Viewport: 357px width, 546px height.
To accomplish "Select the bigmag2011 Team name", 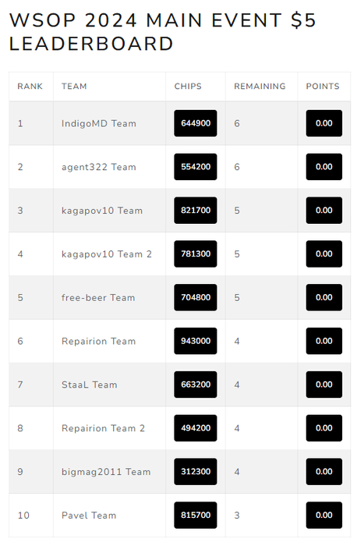I will tap(106, 472).
